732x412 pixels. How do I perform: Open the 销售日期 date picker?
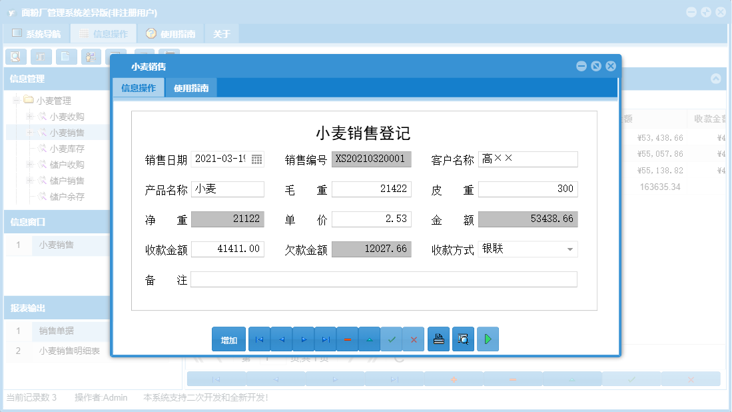pyautogui.click(x=255, y=159)
